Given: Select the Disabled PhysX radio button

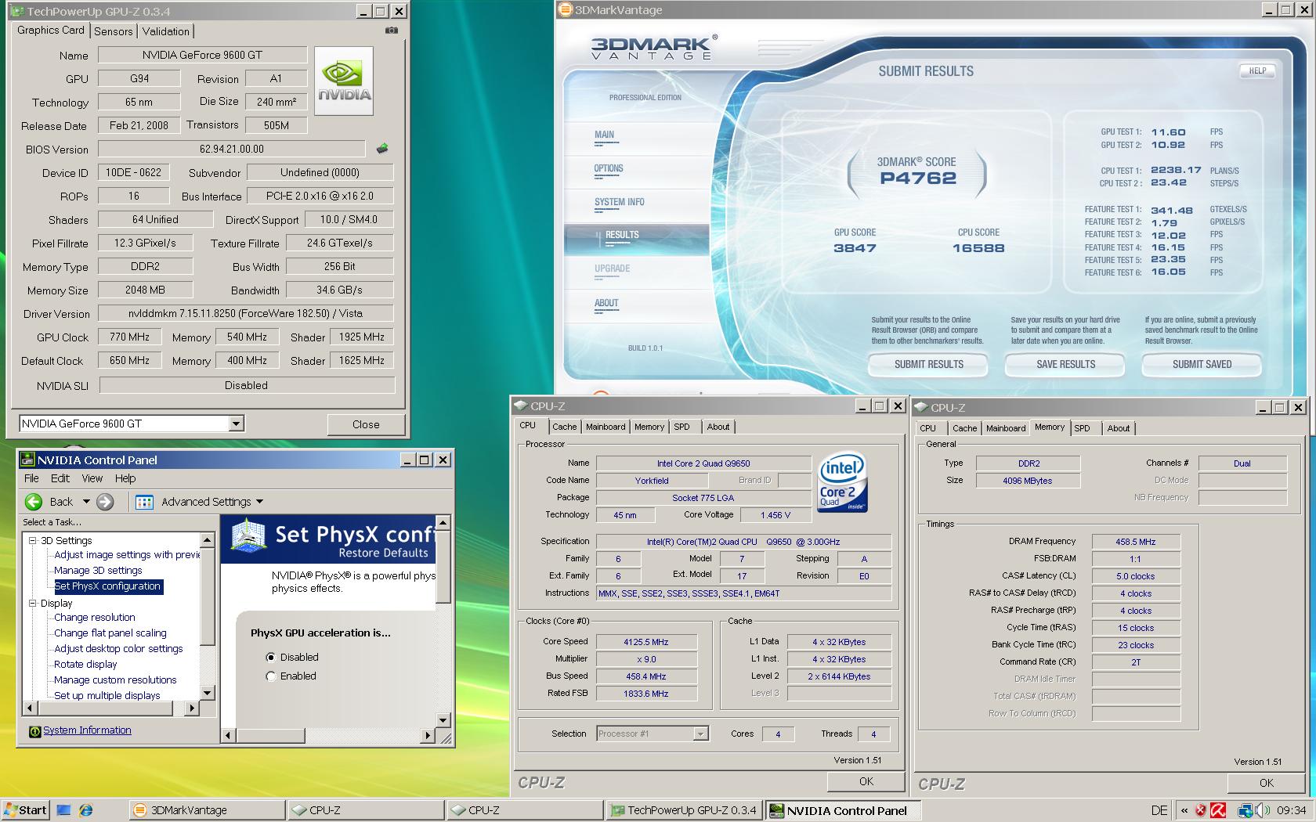Looking at the screenshot, I should [271, 658].
